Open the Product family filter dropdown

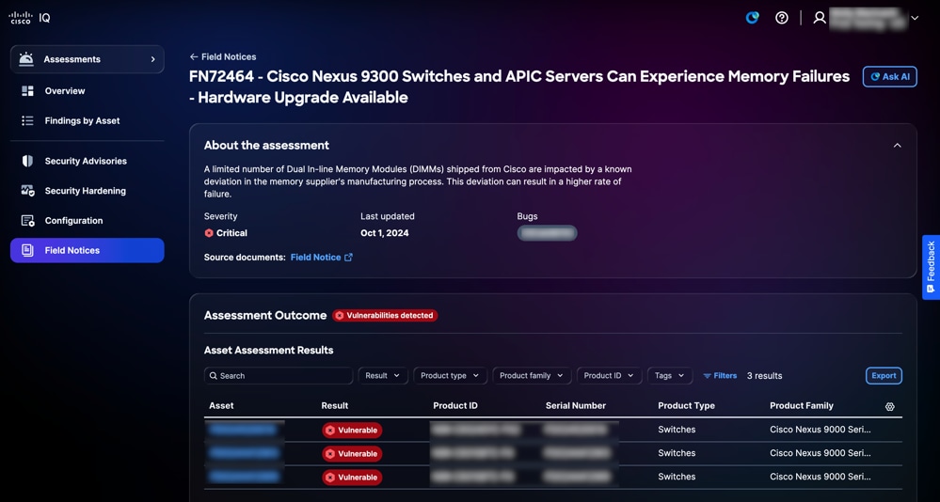coord(532,376)
